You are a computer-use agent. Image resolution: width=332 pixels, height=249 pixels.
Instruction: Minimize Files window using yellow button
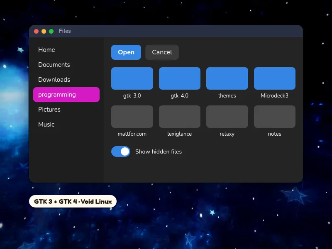coord(44,32)
